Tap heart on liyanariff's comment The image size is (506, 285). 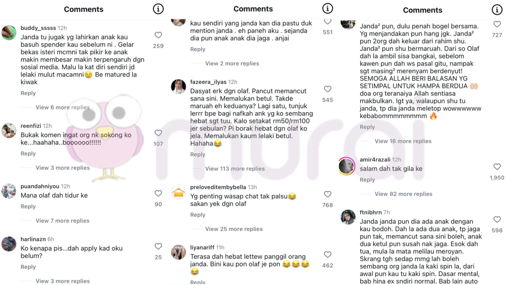point(328,254)
